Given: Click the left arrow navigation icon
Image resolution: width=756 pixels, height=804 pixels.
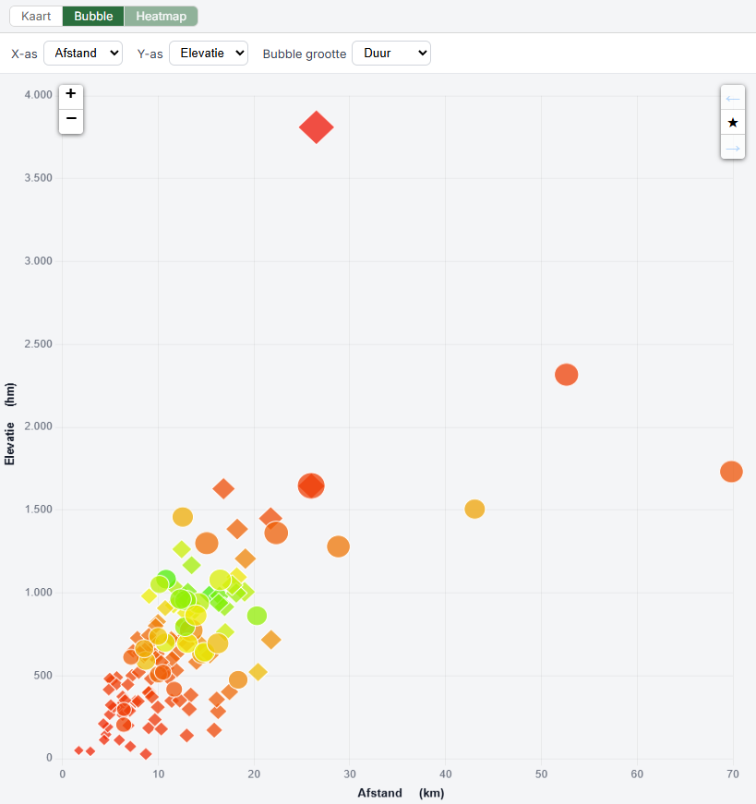Looking at the screenshot, I should coord(732,98).
